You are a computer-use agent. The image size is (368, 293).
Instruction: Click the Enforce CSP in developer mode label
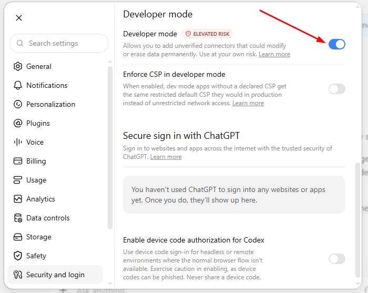(174, 74)
